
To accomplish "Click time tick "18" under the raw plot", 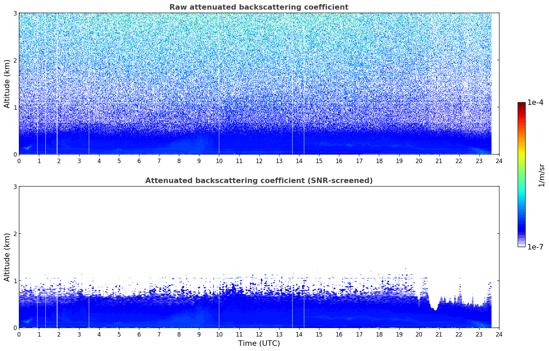I will (379, 161).
